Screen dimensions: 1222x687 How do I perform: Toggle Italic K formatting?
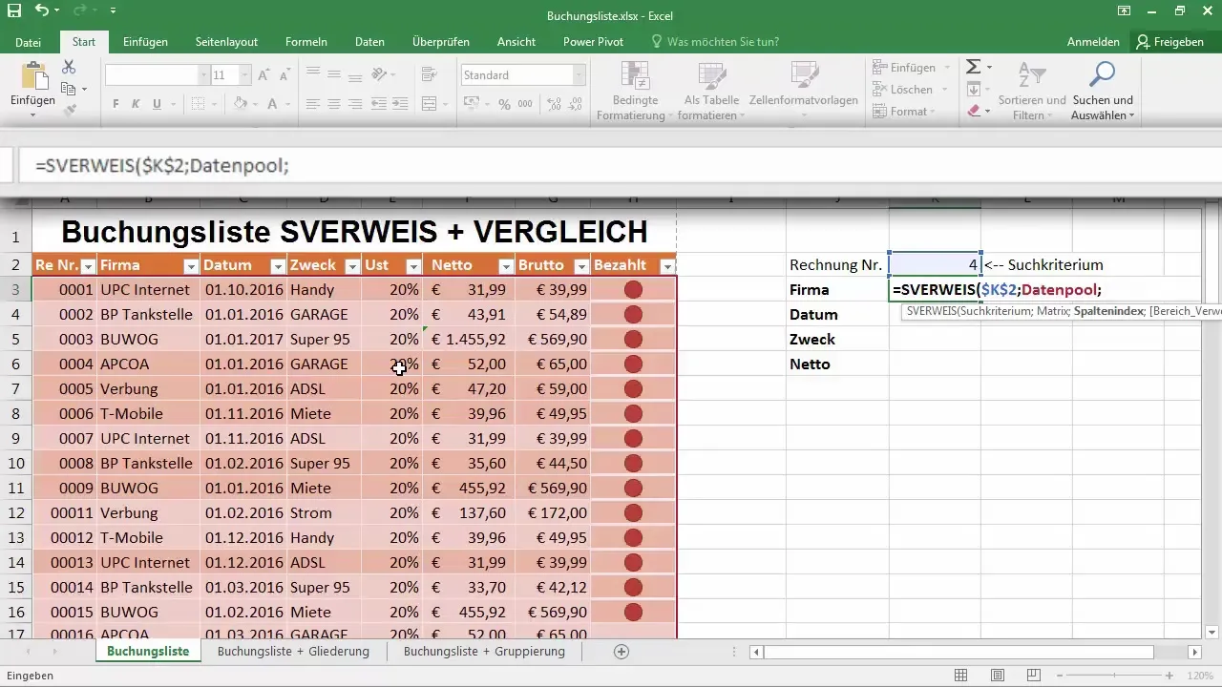[136, 104]
